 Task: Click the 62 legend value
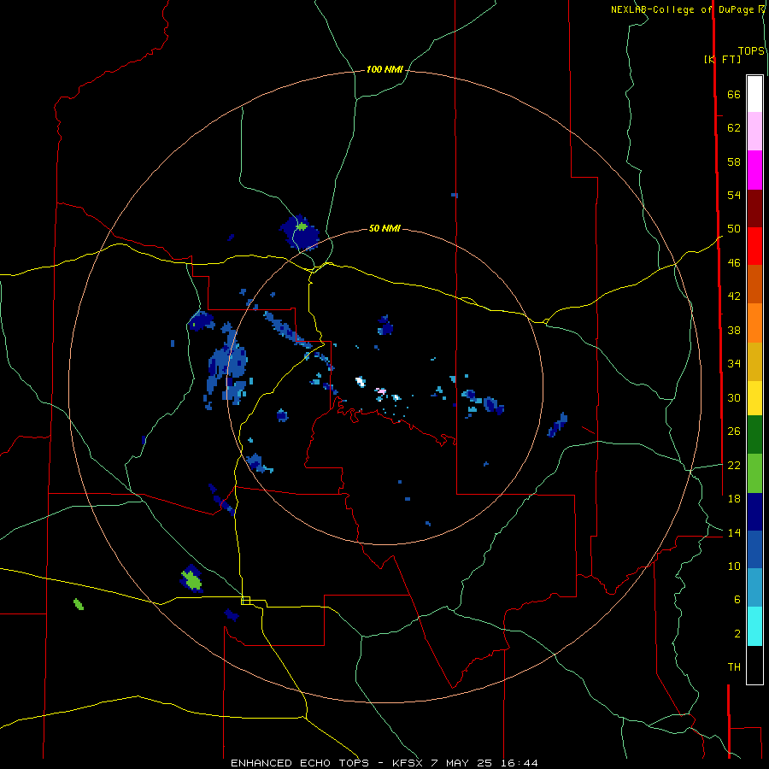coord(734,128)
